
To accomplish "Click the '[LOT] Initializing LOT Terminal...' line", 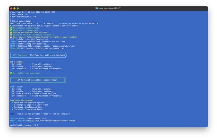I will click(x=29, y=39).
